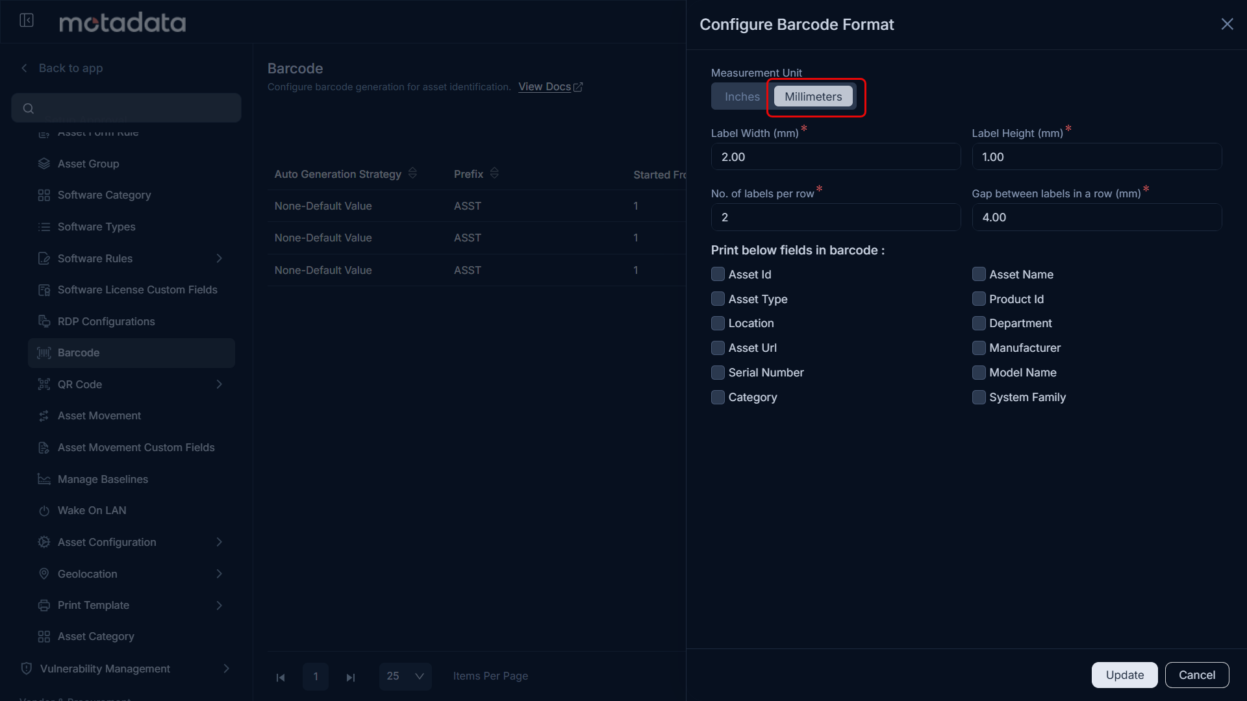Enable the Serial Number checkbox
Viewport: 1247px width, 701px height.
click(x=718, y=373)
